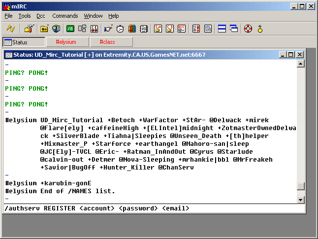This screenshot has width=318, height=239.
Task: Click the pointing hand Finger icon
Action: [x=108, y=29]
